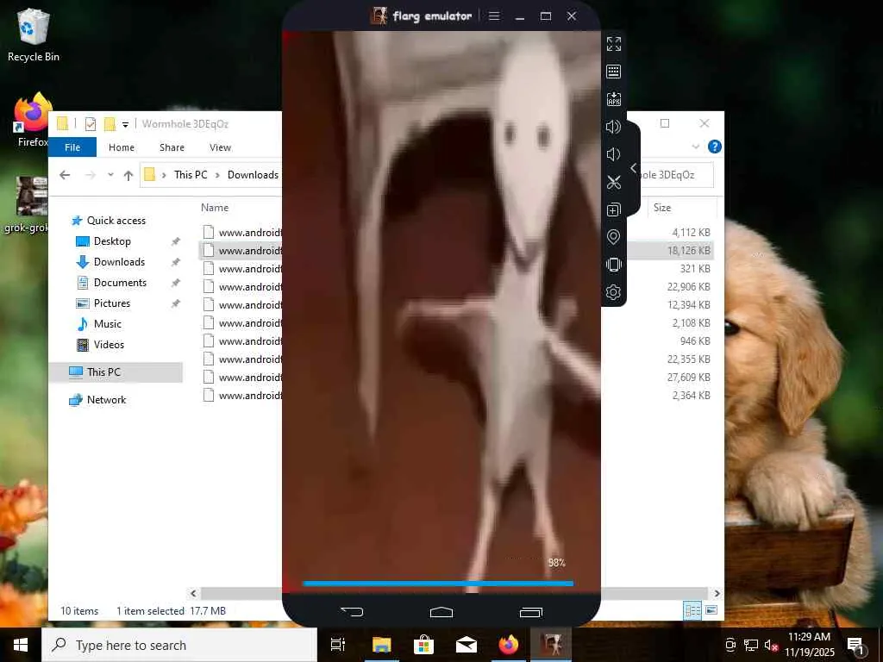Open the Windows Start menu
Screen dimensions: 883x662
click(x=21, y=645)
